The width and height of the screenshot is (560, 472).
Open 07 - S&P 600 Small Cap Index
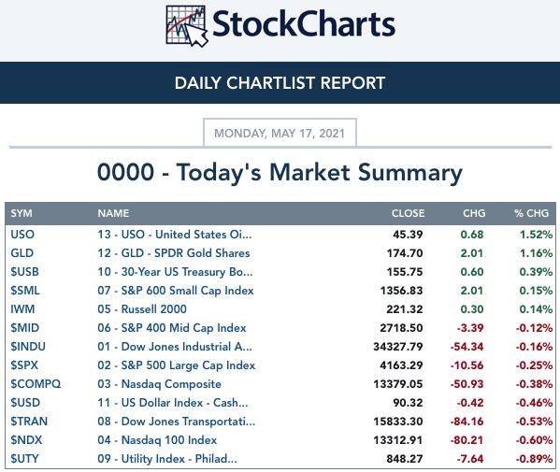(176, 291)
